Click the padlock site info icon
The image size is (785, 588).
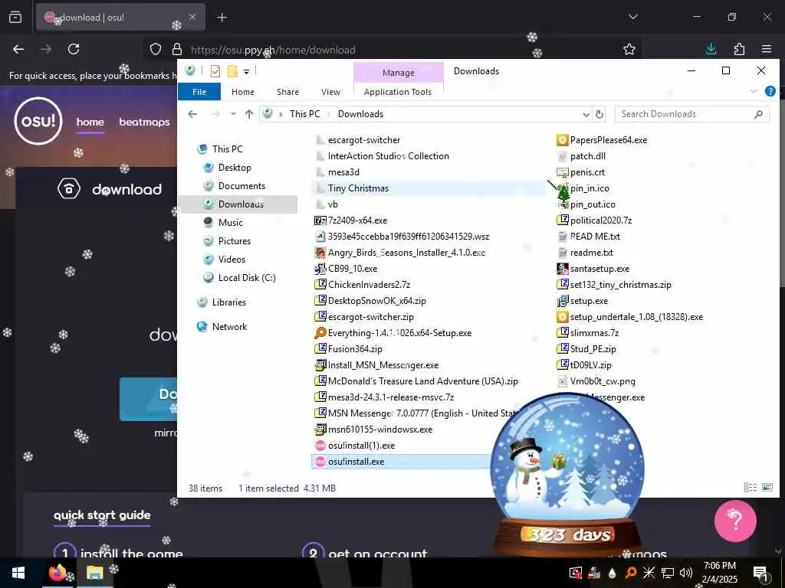click(x=177, y=49)
